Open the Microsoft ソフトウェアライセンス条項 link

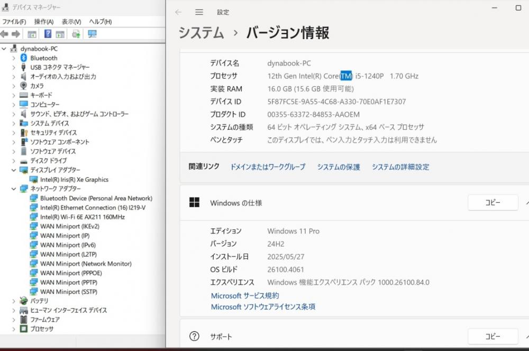pos(263,307)
